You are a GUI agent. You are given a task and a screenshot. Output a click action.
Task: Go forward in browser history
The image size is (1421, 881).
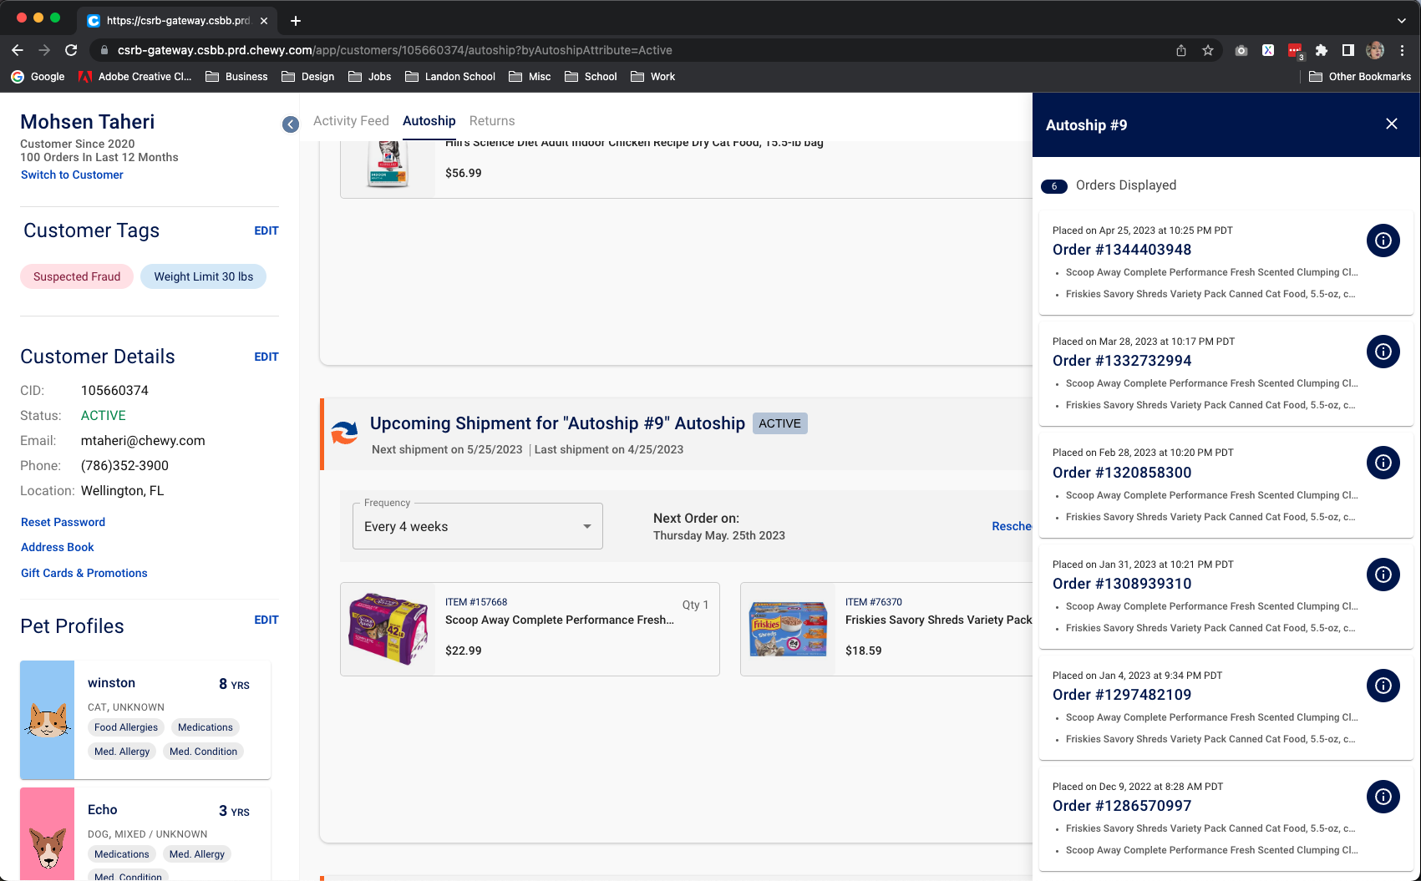point(44,50)
